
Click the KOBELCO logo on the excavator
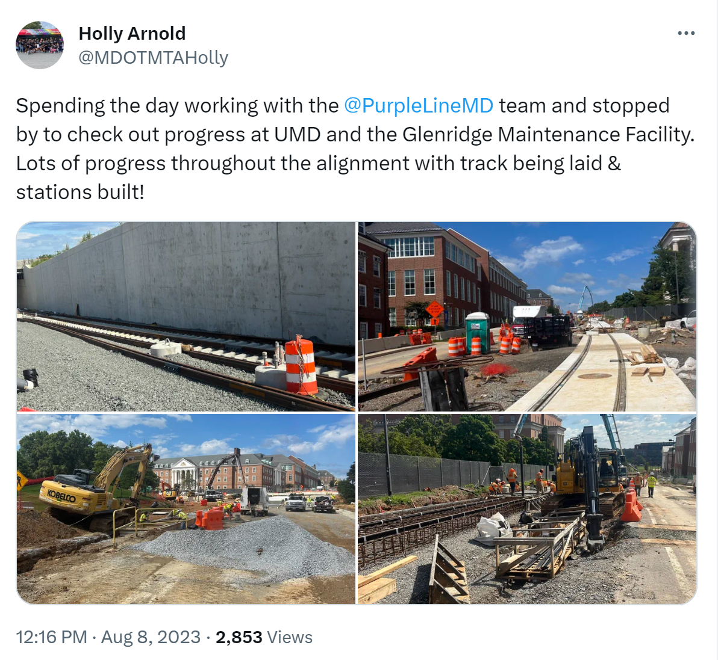click(61, 495)
